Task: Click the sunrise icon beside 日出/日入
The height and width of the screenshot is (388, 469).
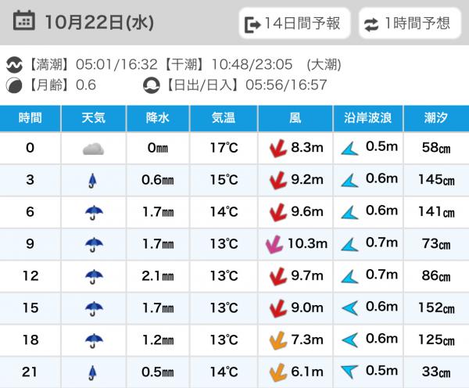Action: tap(151, 85)
